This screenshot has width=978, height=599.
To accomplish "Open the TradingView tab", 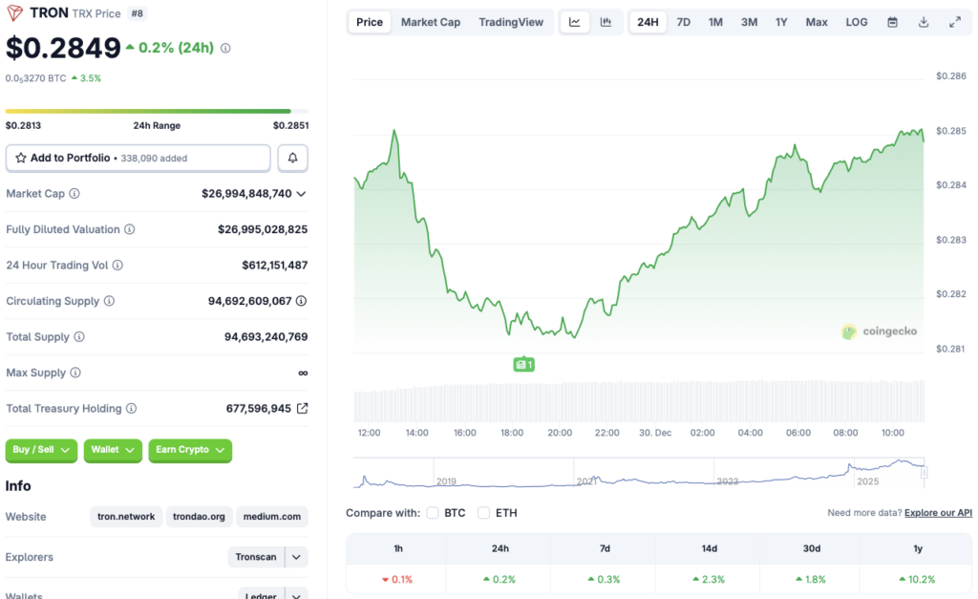I will 511,21.
